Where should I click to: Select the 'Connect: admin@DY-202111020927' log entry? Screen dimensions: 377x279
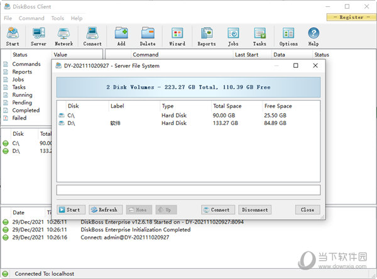[x=125, y=237]
